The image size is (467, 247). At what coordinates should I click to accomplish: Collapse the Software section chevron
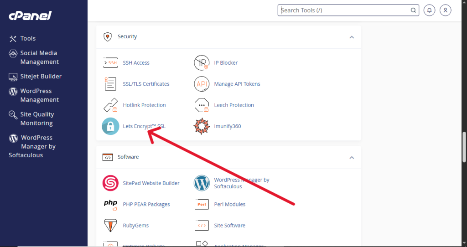coord(352,157)
